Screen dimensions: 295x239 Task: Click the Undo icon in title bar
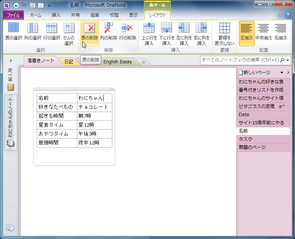pyautogui.click(x=25, y=6)
